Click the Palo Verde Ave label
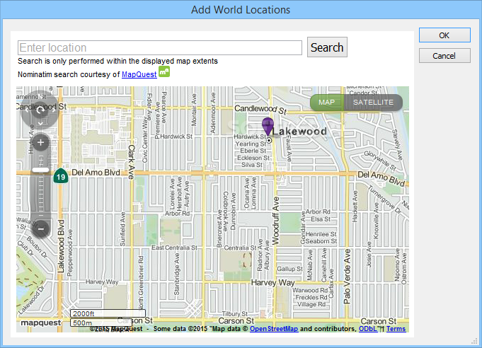This screenshot has height=348, width=482. pos(347,277)
